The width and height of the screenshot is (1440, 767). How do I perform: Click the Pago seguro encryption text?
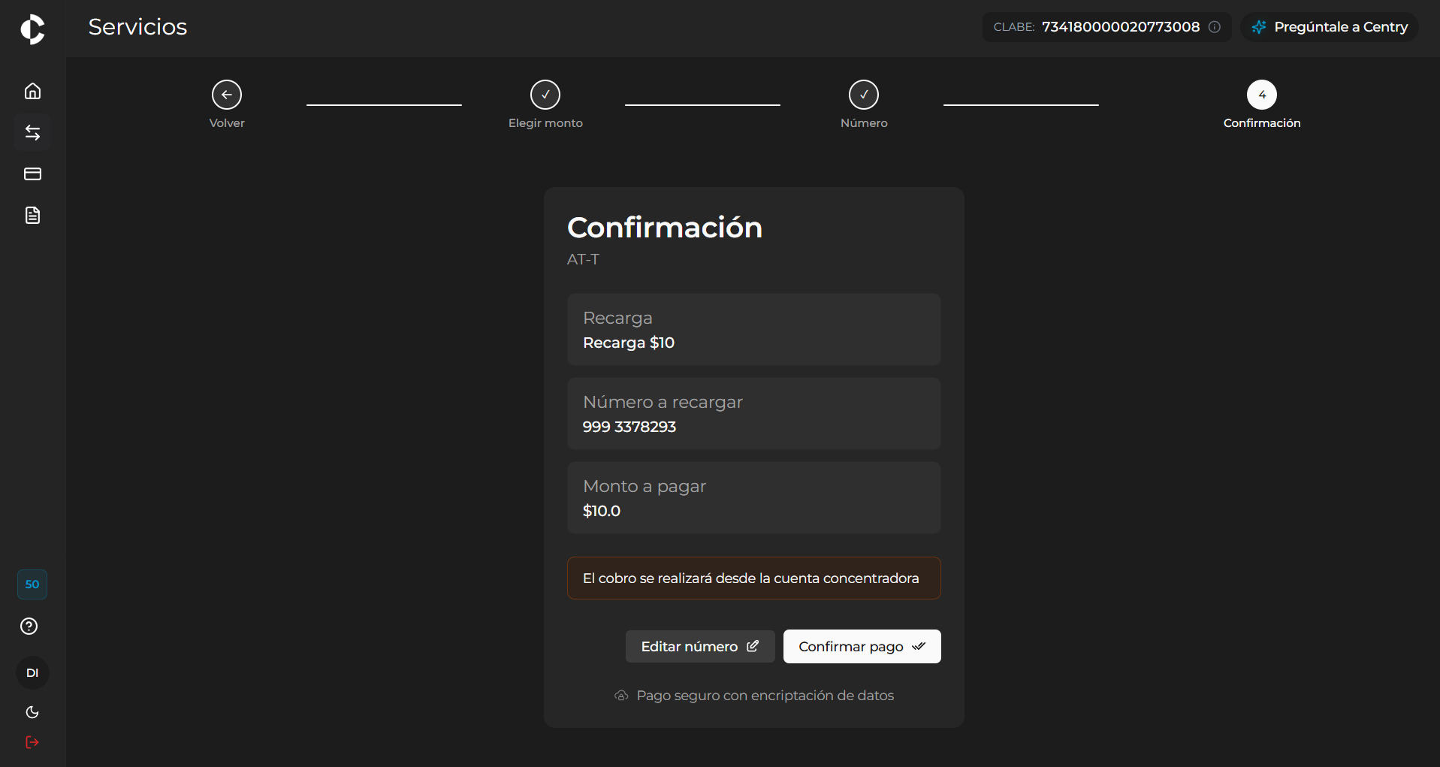[x=765, y=696]
